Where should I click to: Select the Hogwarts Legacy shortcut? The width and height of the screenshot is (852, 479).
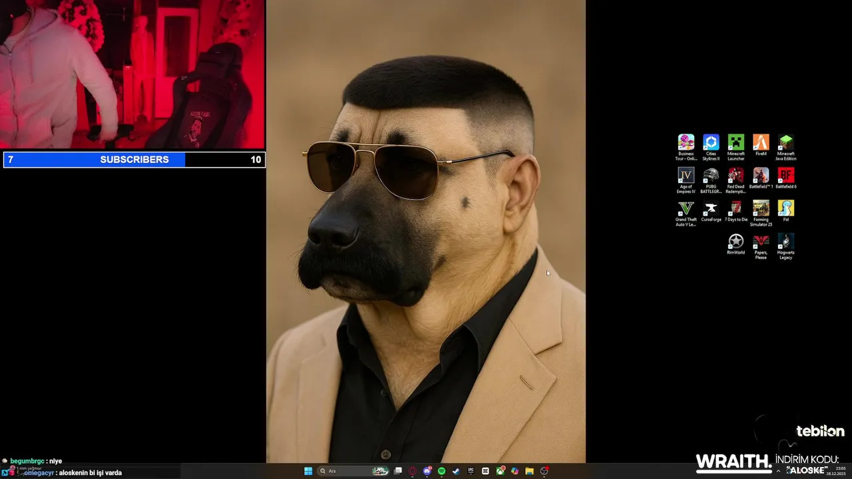click(785, 246)
